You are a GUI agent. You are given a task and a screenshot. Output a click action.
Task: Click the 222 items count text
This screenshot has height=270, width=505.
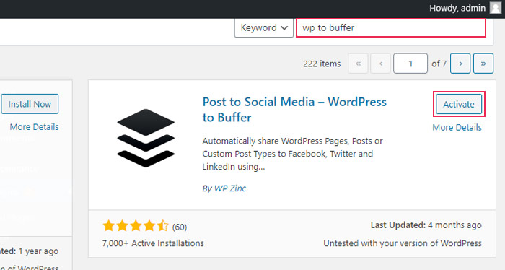[x=322, y=64]
